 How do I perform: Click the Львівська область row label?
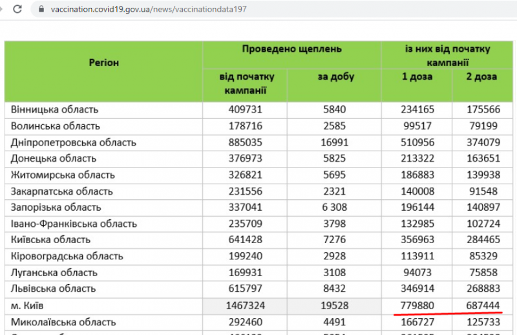click(x=54, y=289)
